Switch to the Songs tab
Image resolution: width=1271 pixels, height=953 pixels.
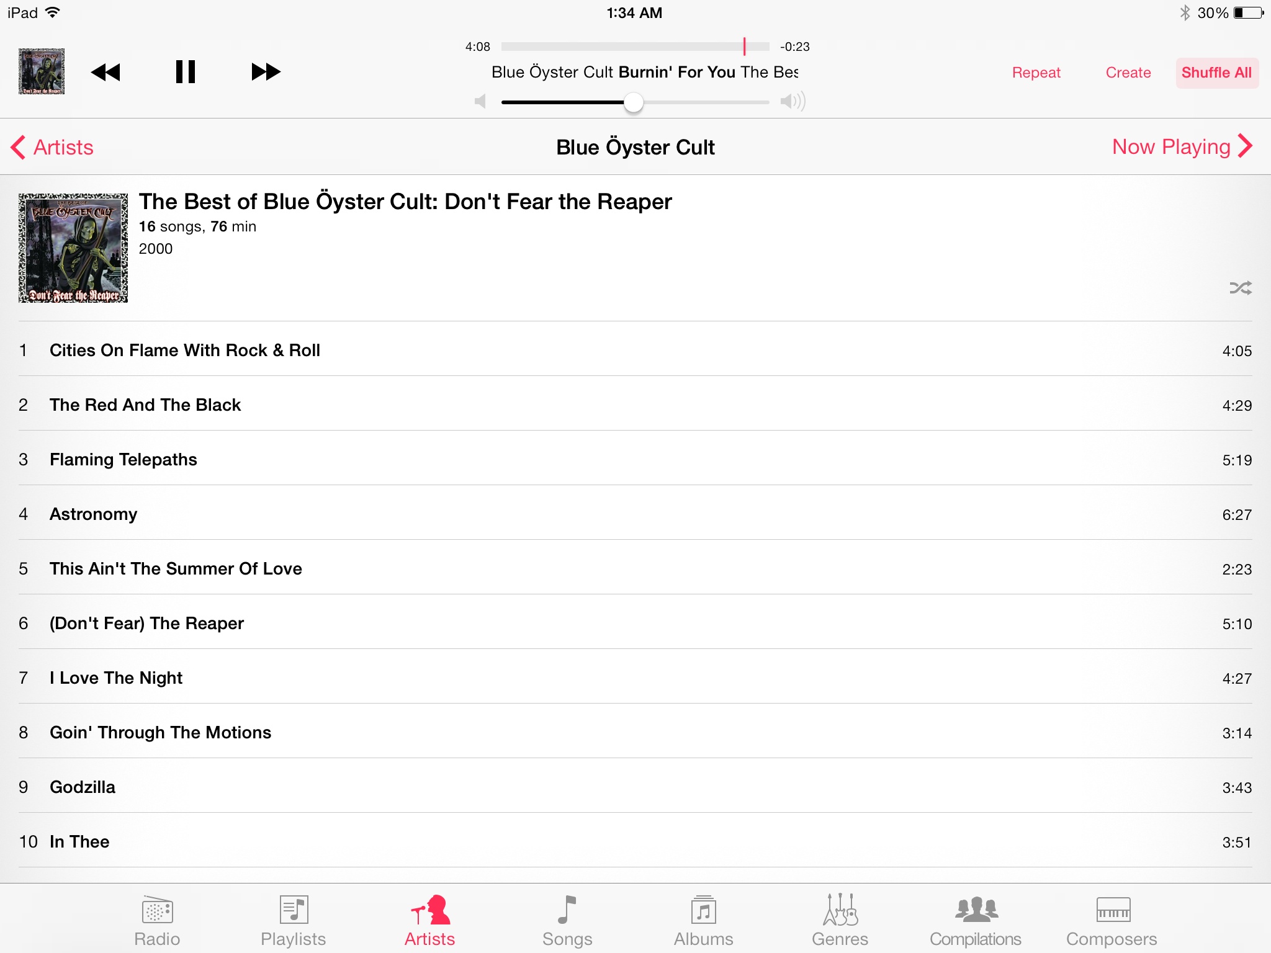coord(567,921)
